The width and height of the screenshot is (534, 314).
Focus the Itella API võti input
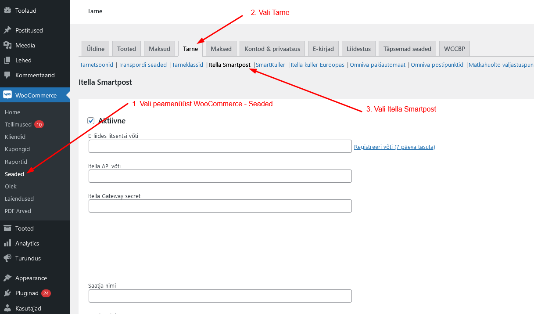(x=220, y=176)
